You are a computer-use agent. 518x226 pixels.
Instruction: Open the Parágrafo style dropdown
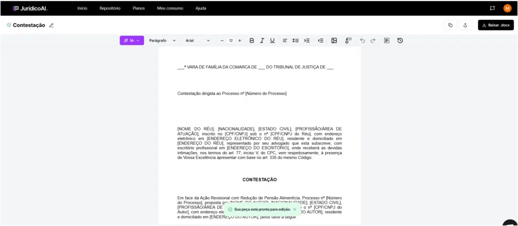pos(162,40)
